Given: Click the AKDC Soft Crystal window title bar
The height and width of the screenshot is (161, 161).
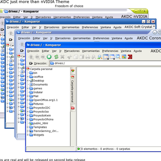Looking at the screenshot, I should 80,21.
